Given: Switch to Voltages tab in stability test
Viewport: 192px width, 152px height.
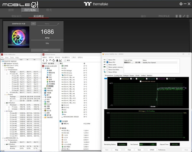Looking at the screenshot, I should click(126, 76).
